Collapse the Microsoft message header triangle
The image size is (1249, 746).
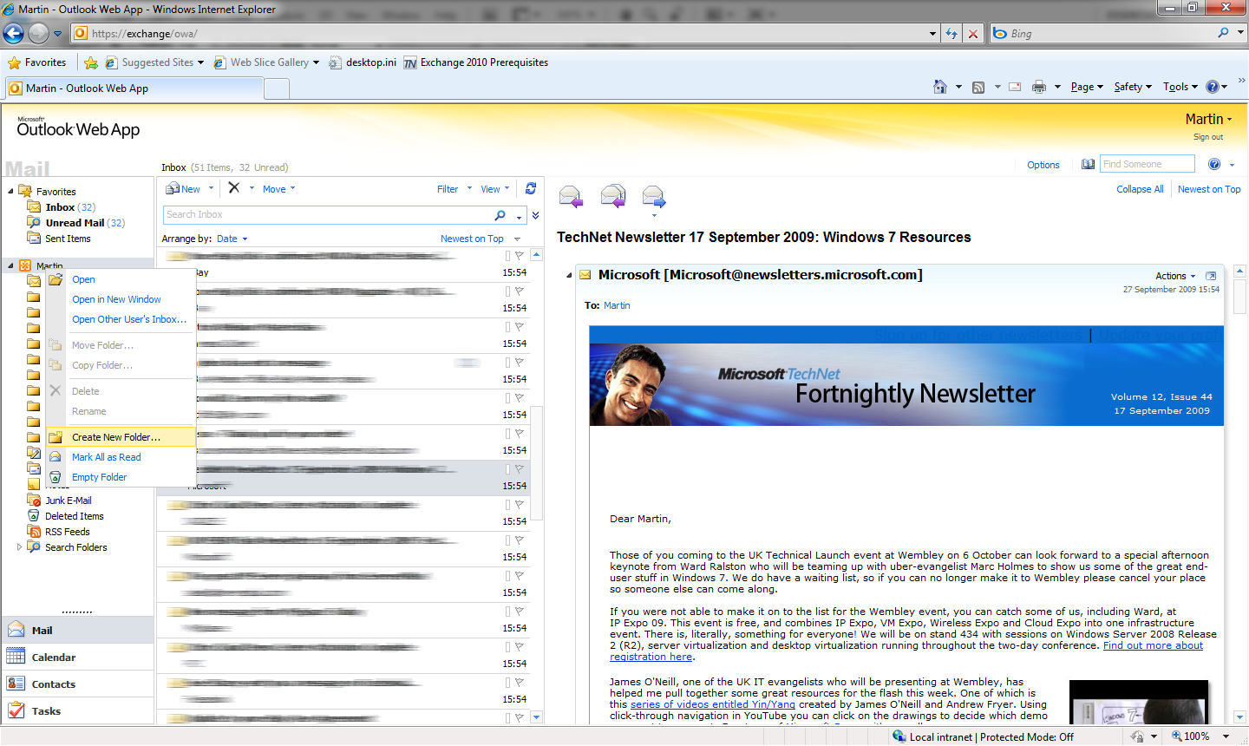pyautogui.click(x=569, y=276)
